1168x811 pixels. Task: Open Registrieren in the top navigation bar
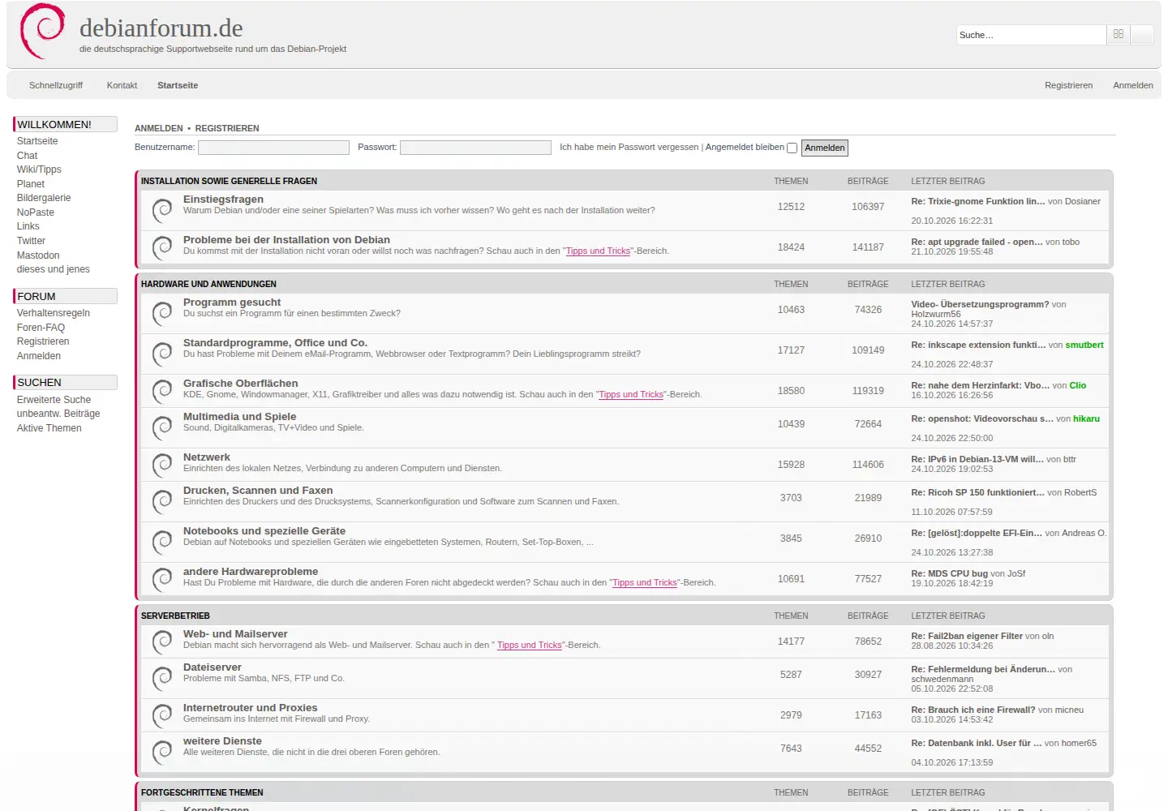pos(1068,85)
